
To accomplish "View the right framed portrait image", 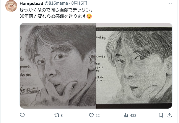I will coord(134,66).
